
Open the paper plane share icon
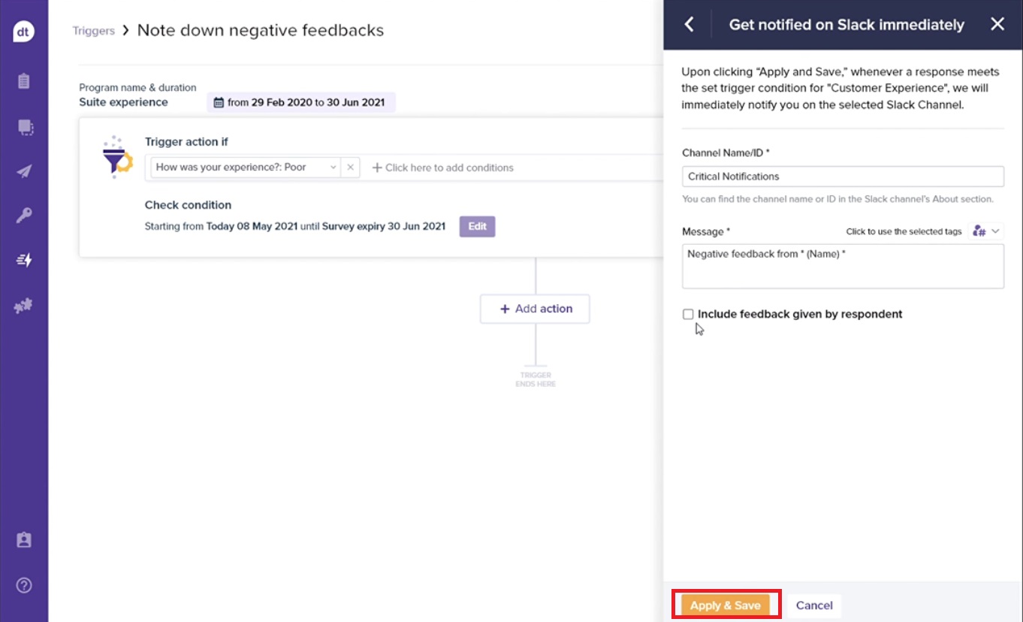(24, 171)
